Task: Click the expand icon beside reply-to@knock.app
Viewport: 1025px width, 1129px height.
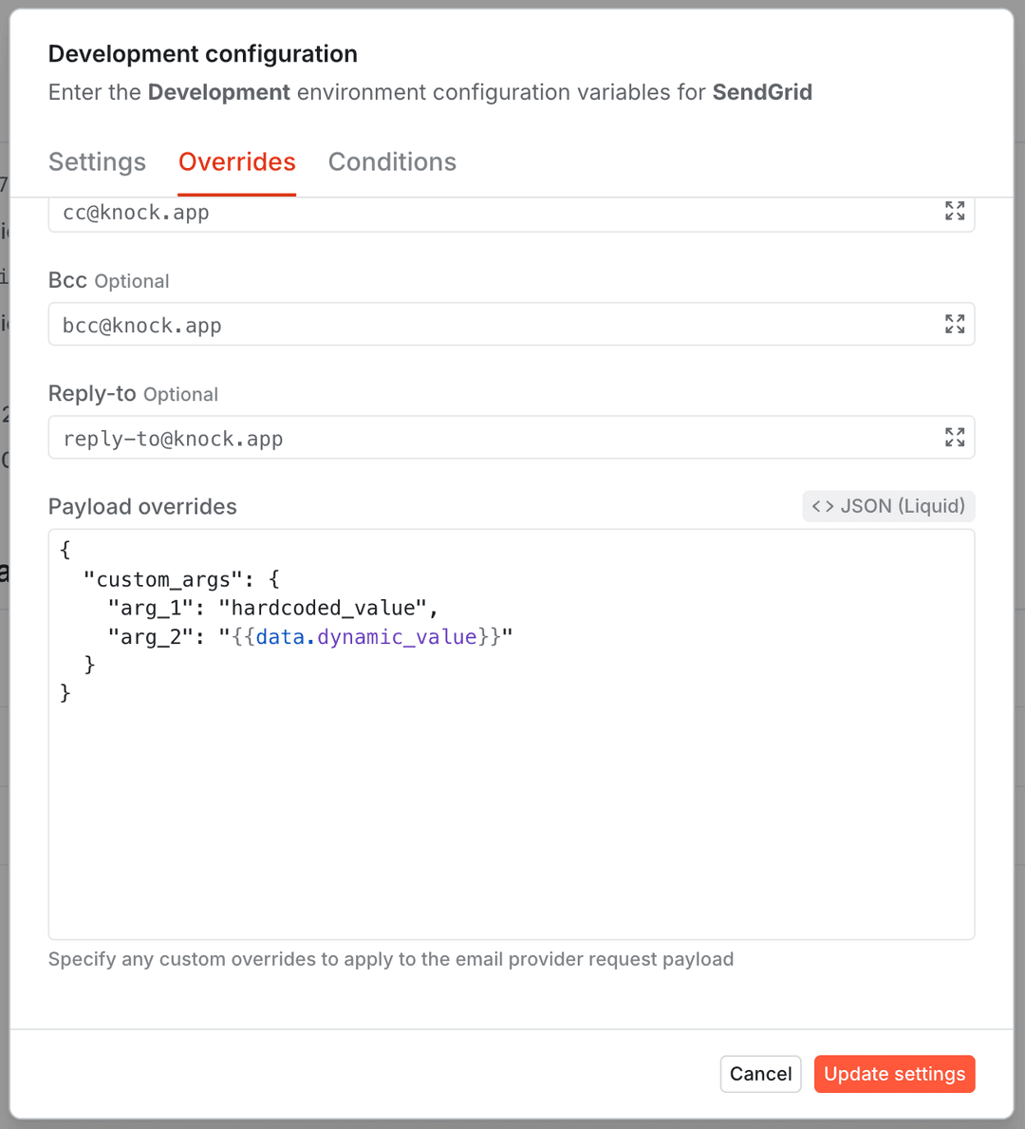Action: (x=954, y=437)
